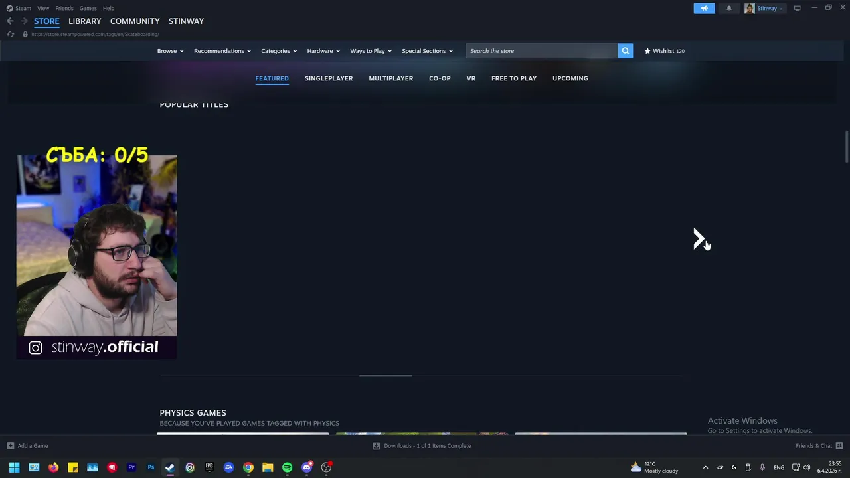The image size is (850, 478).
Task: Open the Friends menu
Action: pyautogui.click(x=64, y=8)
